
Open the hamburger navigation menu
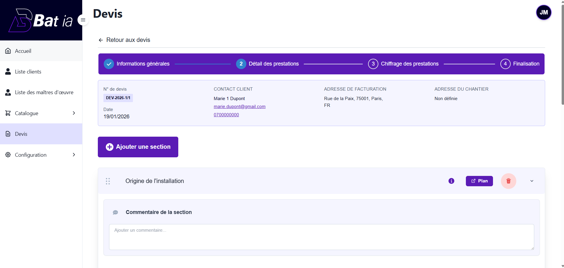pos(83,20)
